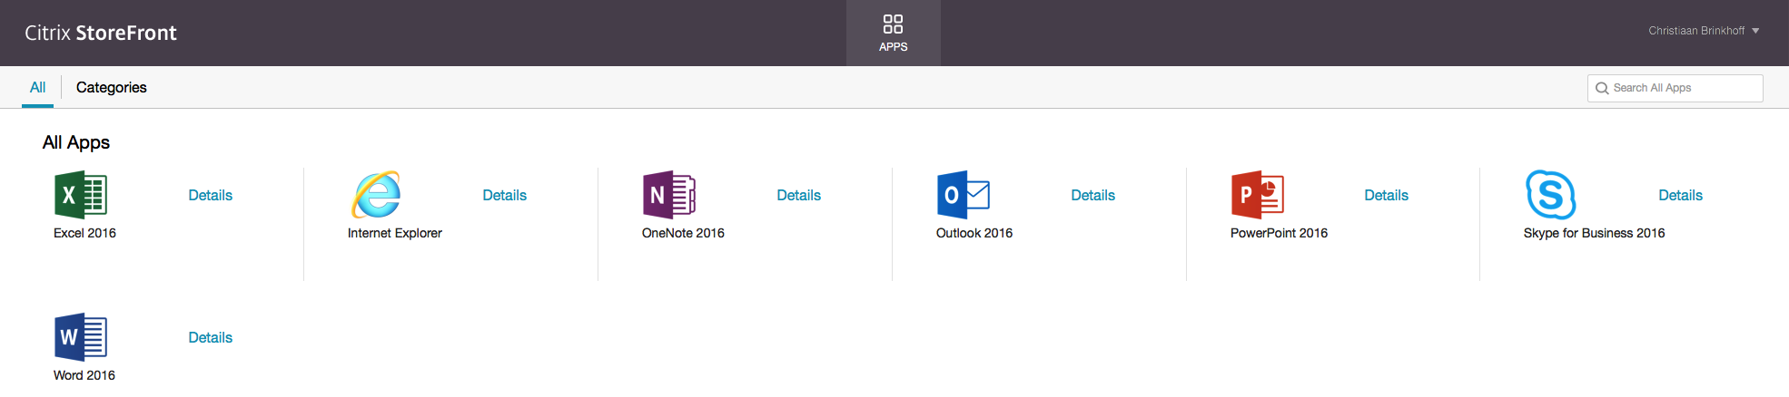Launch the Outlook 2016 icon
Screen dimensions: 1789x397
click(x=963, y=195)
